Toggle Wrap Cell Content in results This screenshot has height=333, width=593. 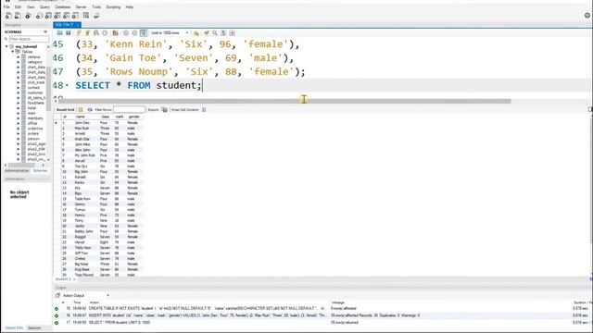(204, 110)
